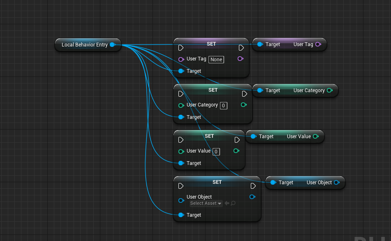Click the User Tag None value field
The image size is (391, 241).
[x=216, y=60]
